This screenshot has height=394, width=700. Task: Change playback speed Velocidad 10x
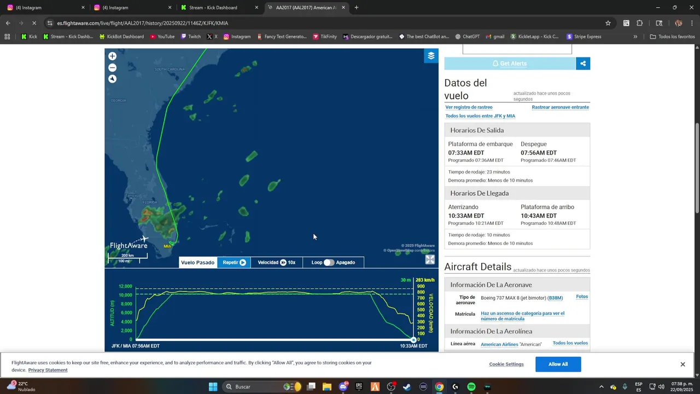[277, 263]
